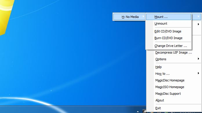Open the Options submenu
202x113 pixels.
[x=174, y=59]
